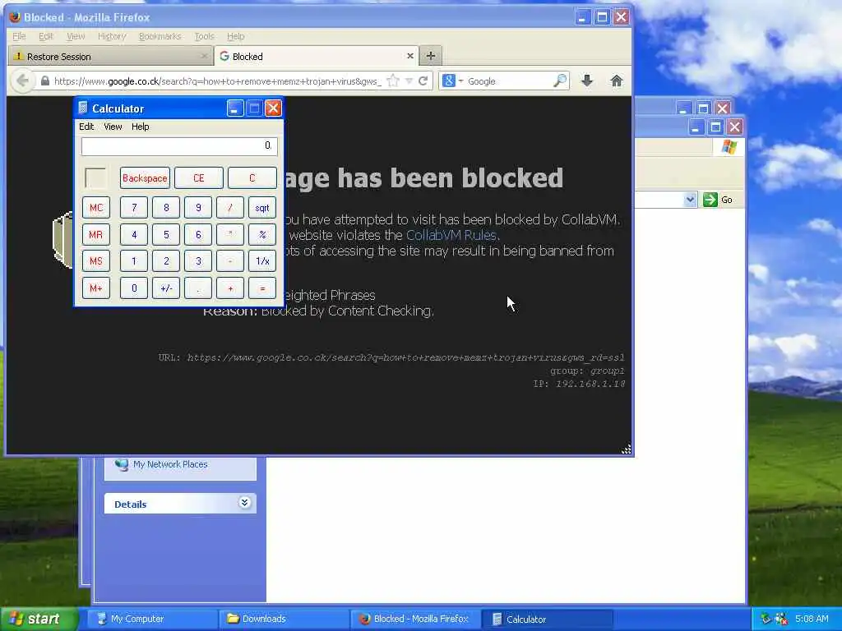Open a new Firefox tab with plus
The width and height of the screenshot is (842, 631).
point(431,56)
